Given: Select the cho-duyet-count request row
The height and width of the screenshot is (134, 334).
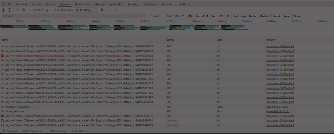Looking at the screenshot, I should [x=167, y=111].
